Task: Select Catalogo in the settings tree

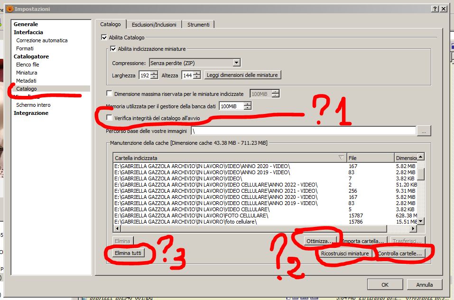Action: pos(27,89)
